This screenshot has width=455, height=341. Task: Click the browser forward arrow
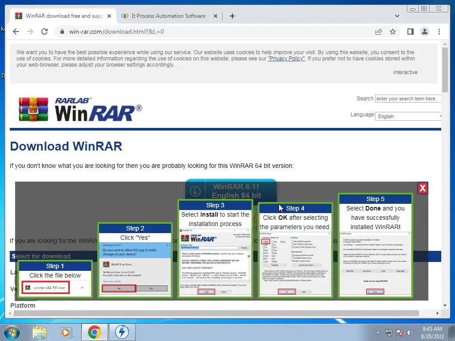pos(30,32)
